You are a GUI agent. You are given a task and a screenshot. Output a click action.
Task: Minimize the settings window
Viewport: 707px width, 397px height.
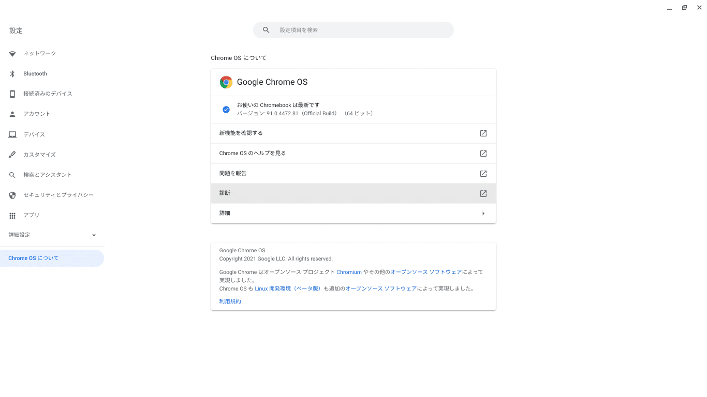coord(669,8)
